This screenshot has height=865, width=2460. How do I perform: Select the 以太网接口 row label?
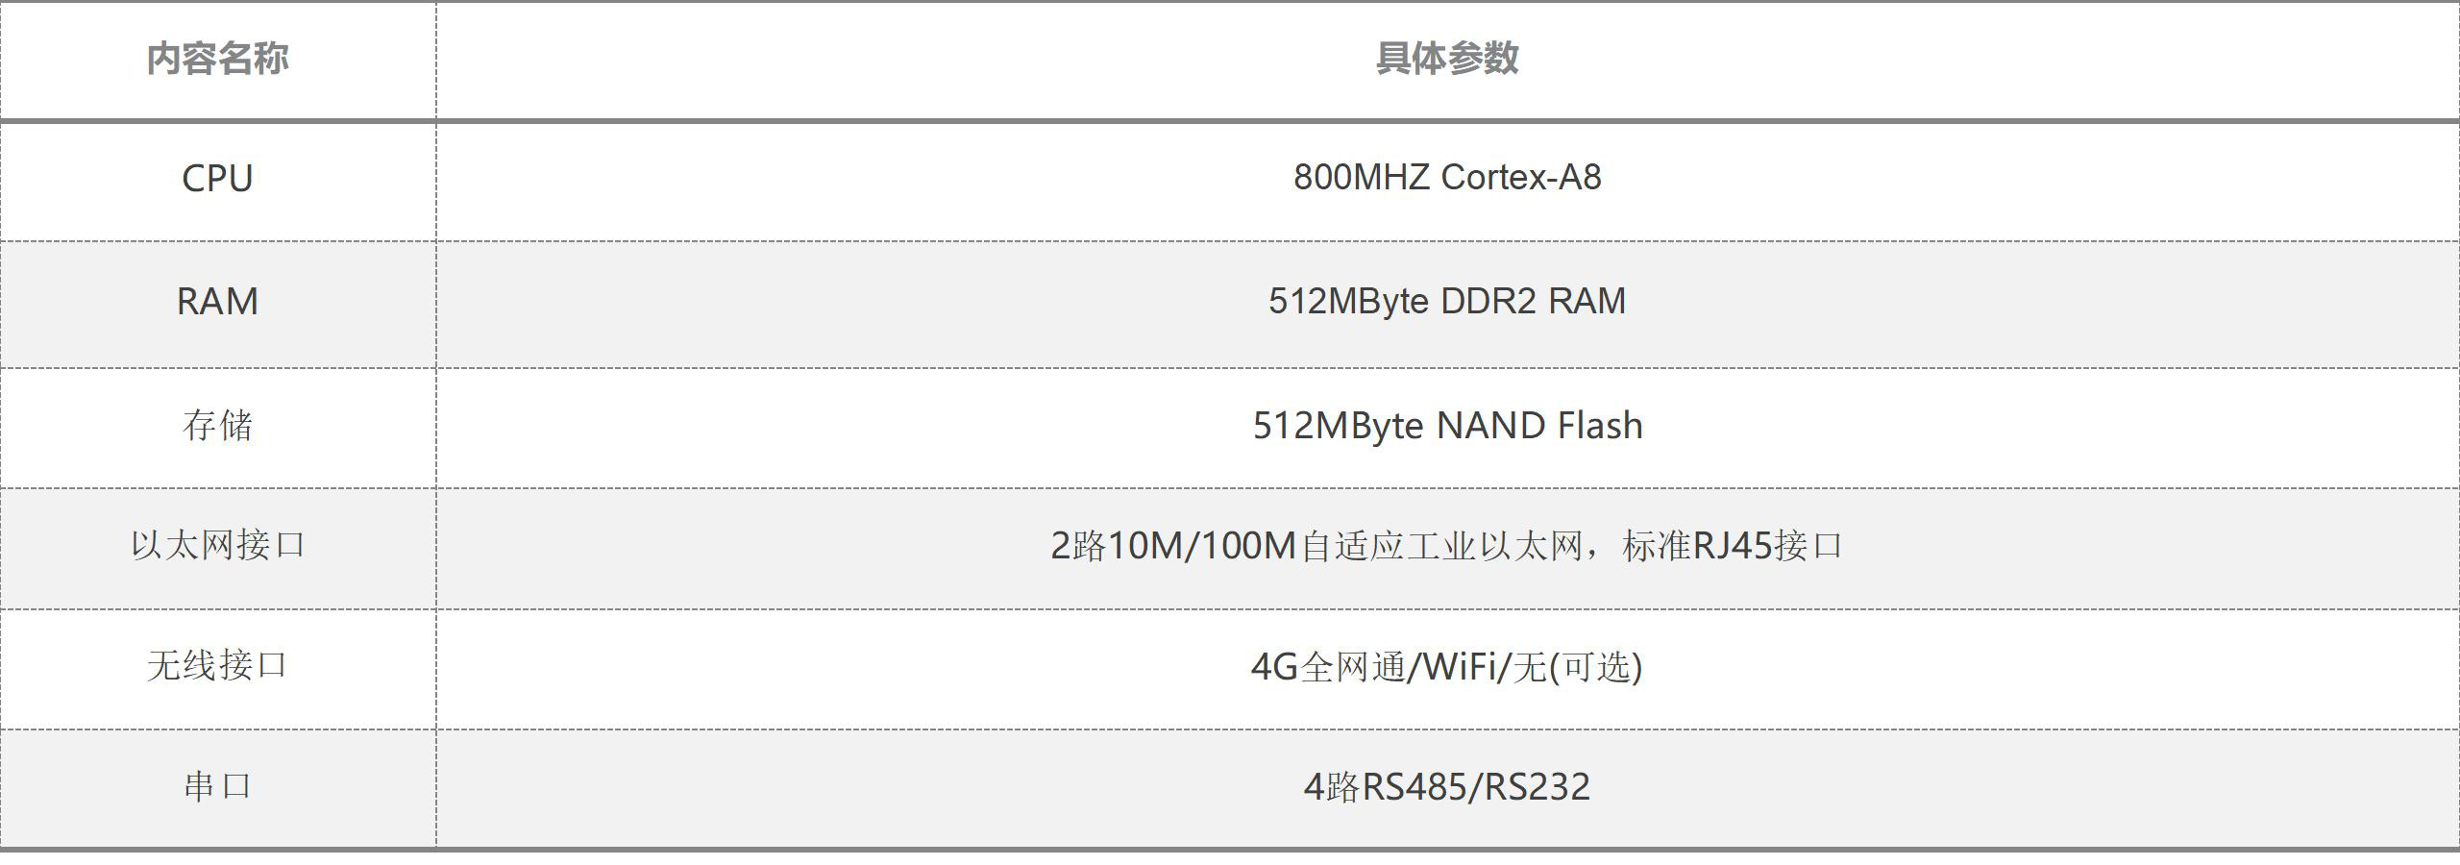tap(217, 546)
